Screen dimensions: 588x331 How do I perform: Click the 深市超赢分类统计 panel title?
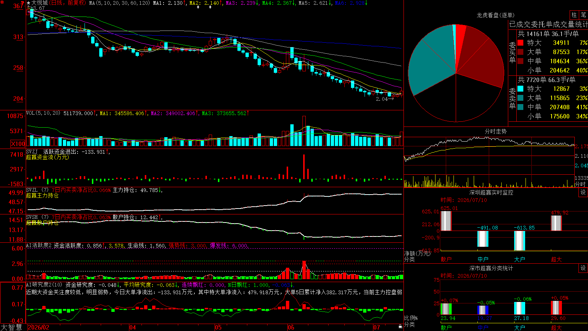[x=491, y=268]
